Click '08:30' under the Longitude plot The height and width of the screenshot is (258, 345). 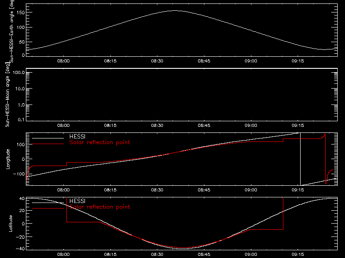tap(157, 190)
